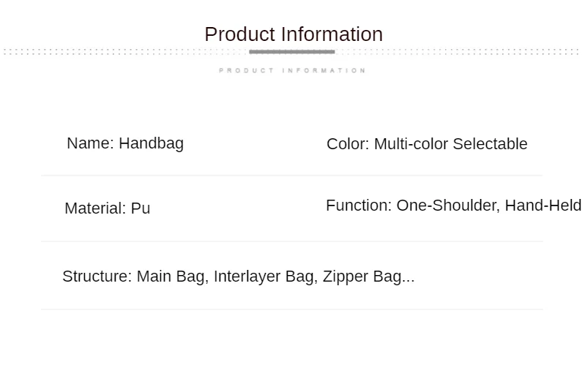Click the gray bar under the heading
This screenshot has width=582, height=365.
(292, 52)
